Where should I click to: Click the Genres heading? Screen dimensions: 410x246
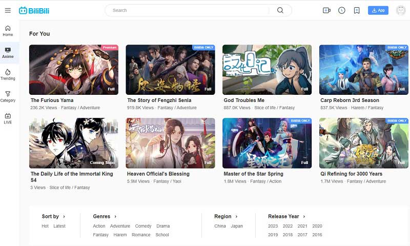coord(101,216)
